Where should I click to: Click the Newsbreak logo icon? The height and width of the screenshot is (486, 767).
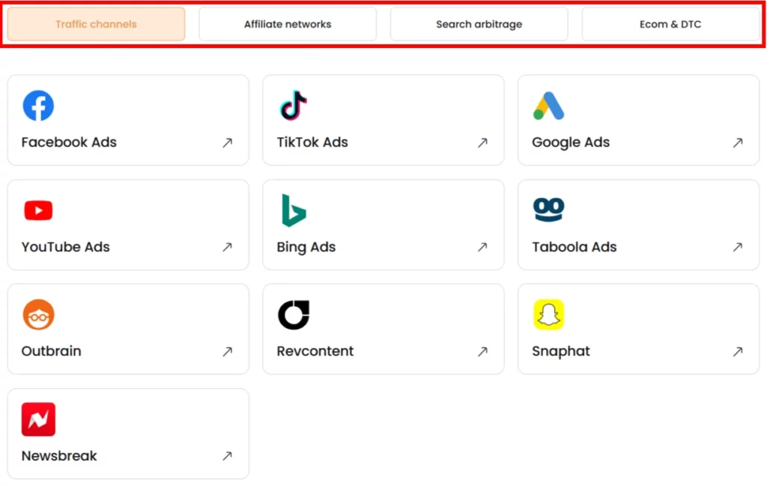(38, 419)
